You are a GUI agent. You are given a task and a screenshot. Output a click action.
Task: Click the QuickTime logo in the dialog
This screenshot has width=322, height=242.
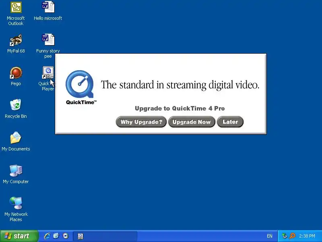[x=80, y=88]
